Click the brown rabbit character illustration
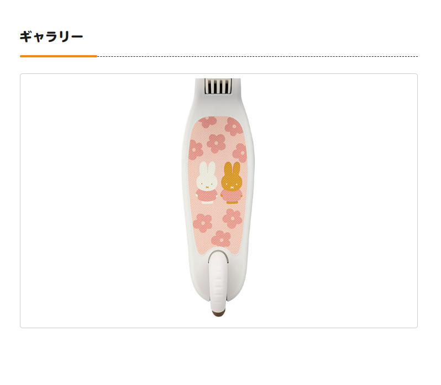 [231, 183]
